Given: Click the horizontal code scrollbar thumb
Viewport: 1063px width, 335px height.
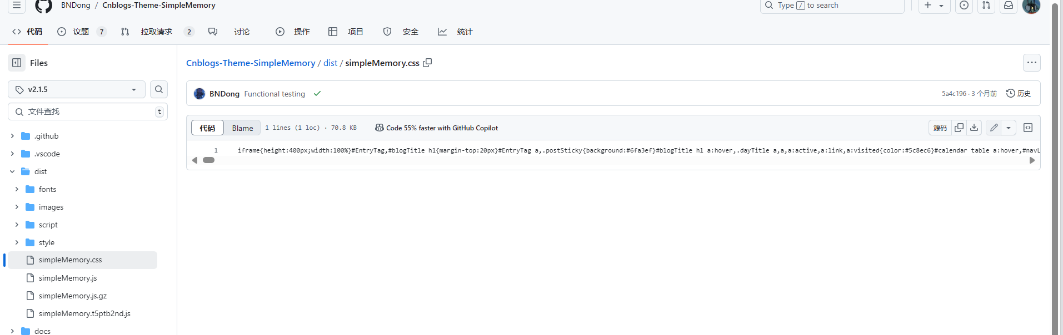Looking at the screenshot, I should click(x=208, y=160).
